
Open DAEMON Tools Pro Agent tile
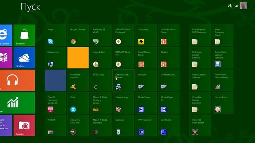pos(124,35)
